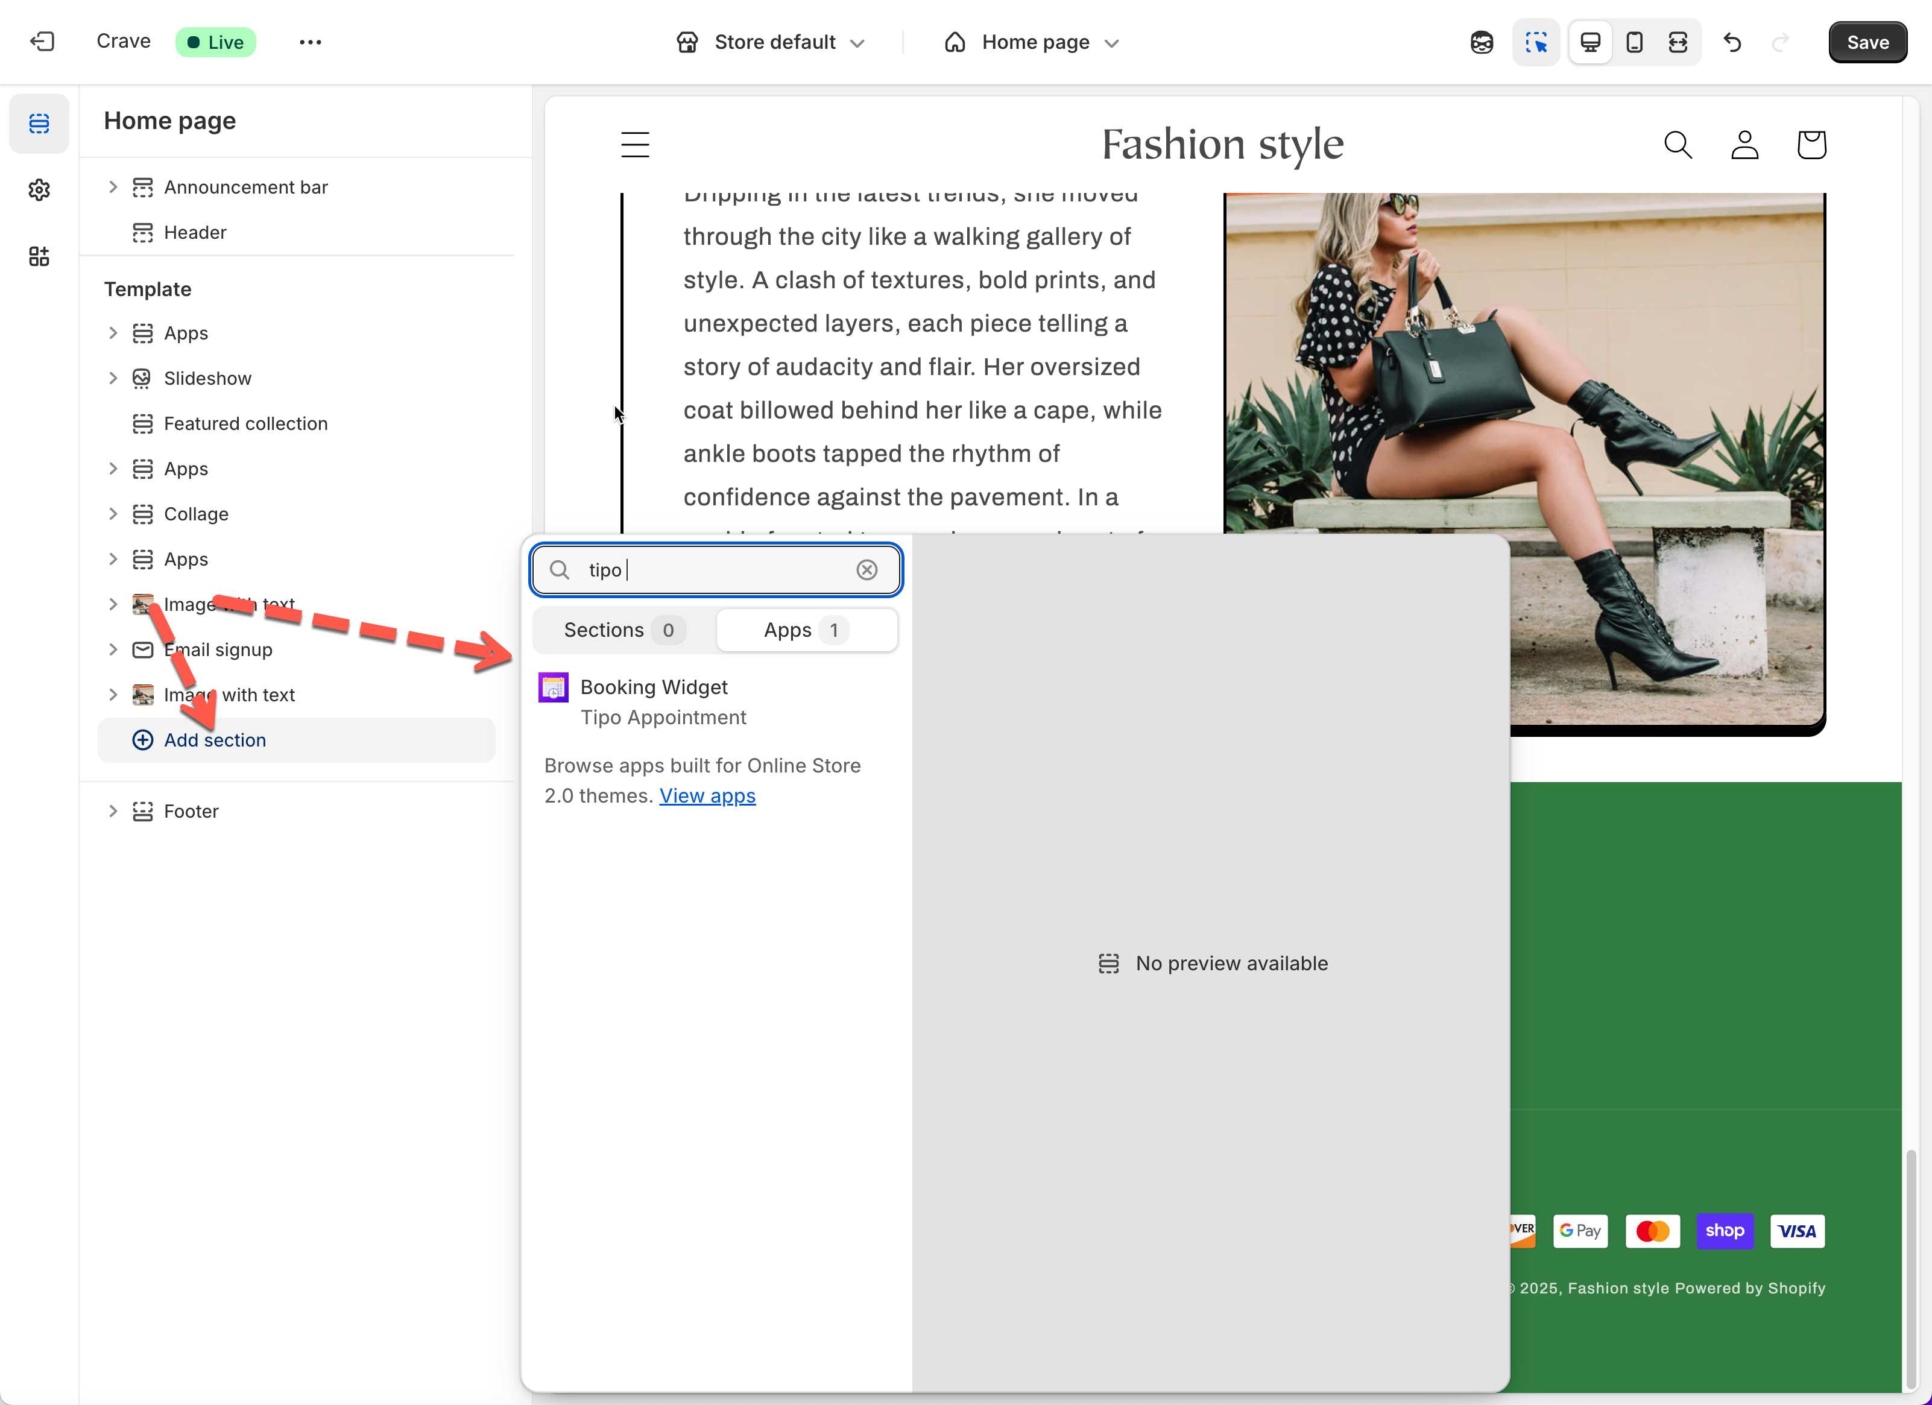The height and width of the screenshot is (1405, 1932).
Task: Toggle the inspector selection tool
Action: pos(1536,42)
